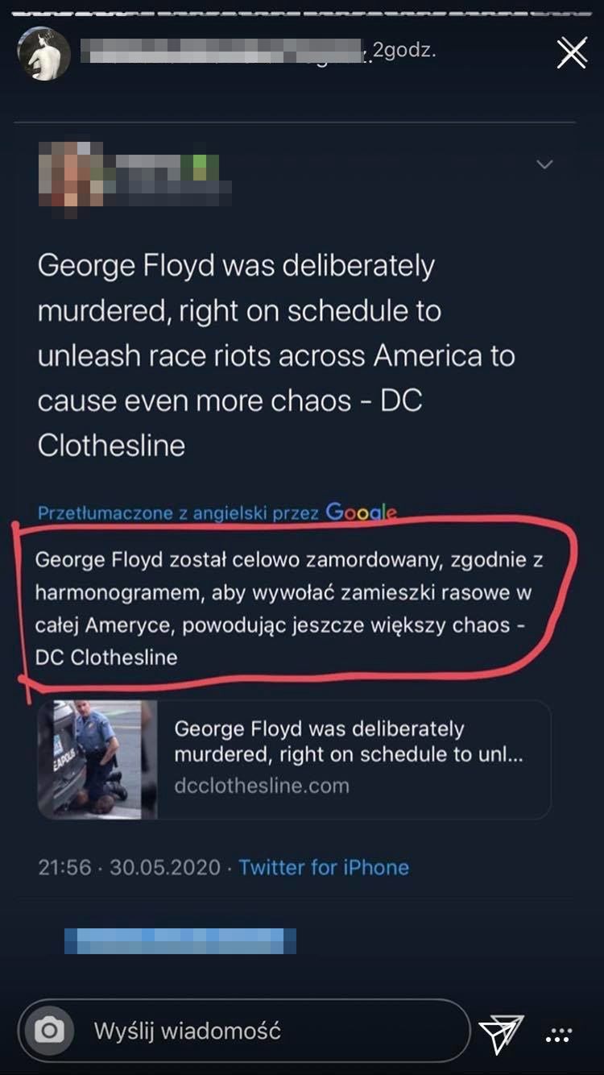Tap the paper plane share icon
This screenshot has width=604, height=1075.
tap(500, 1034)
